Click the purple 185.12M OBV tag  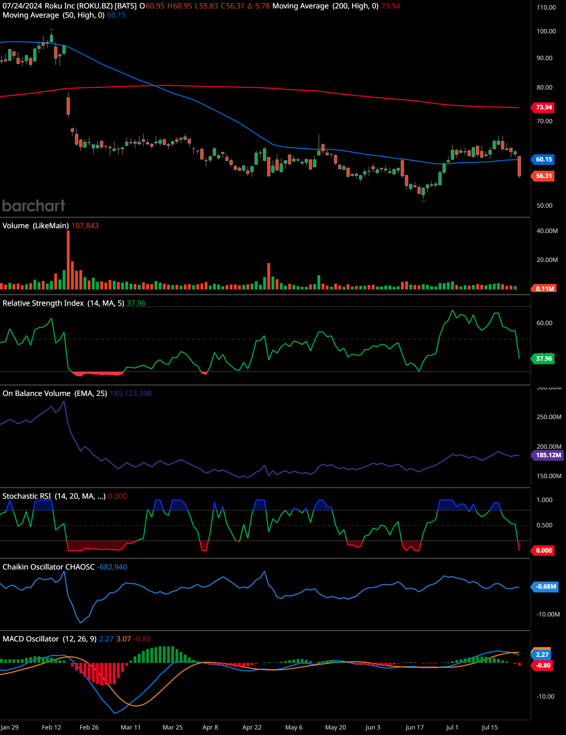[x=548, y=455]
